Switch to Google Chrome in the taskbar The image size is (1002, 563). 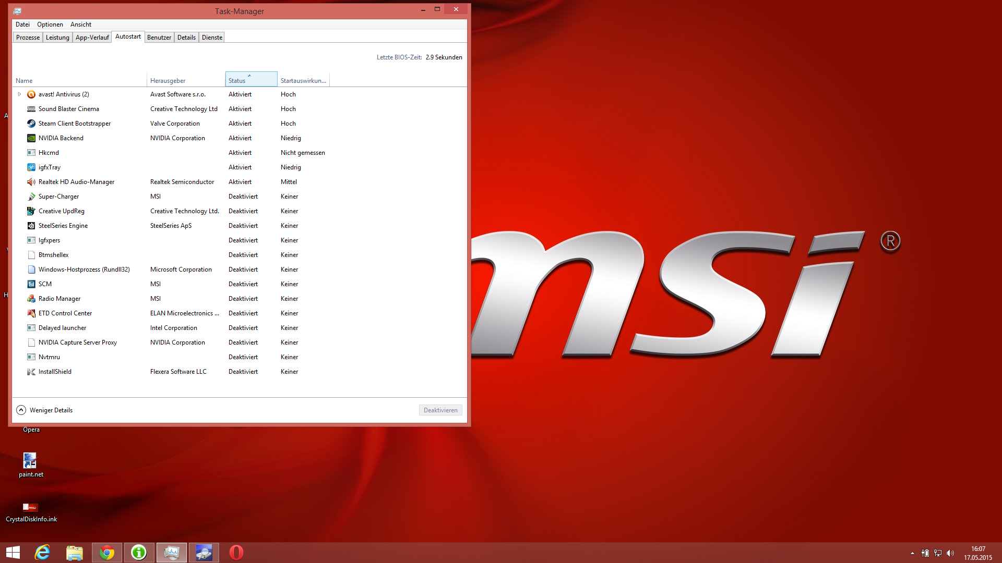pos(107,553)
